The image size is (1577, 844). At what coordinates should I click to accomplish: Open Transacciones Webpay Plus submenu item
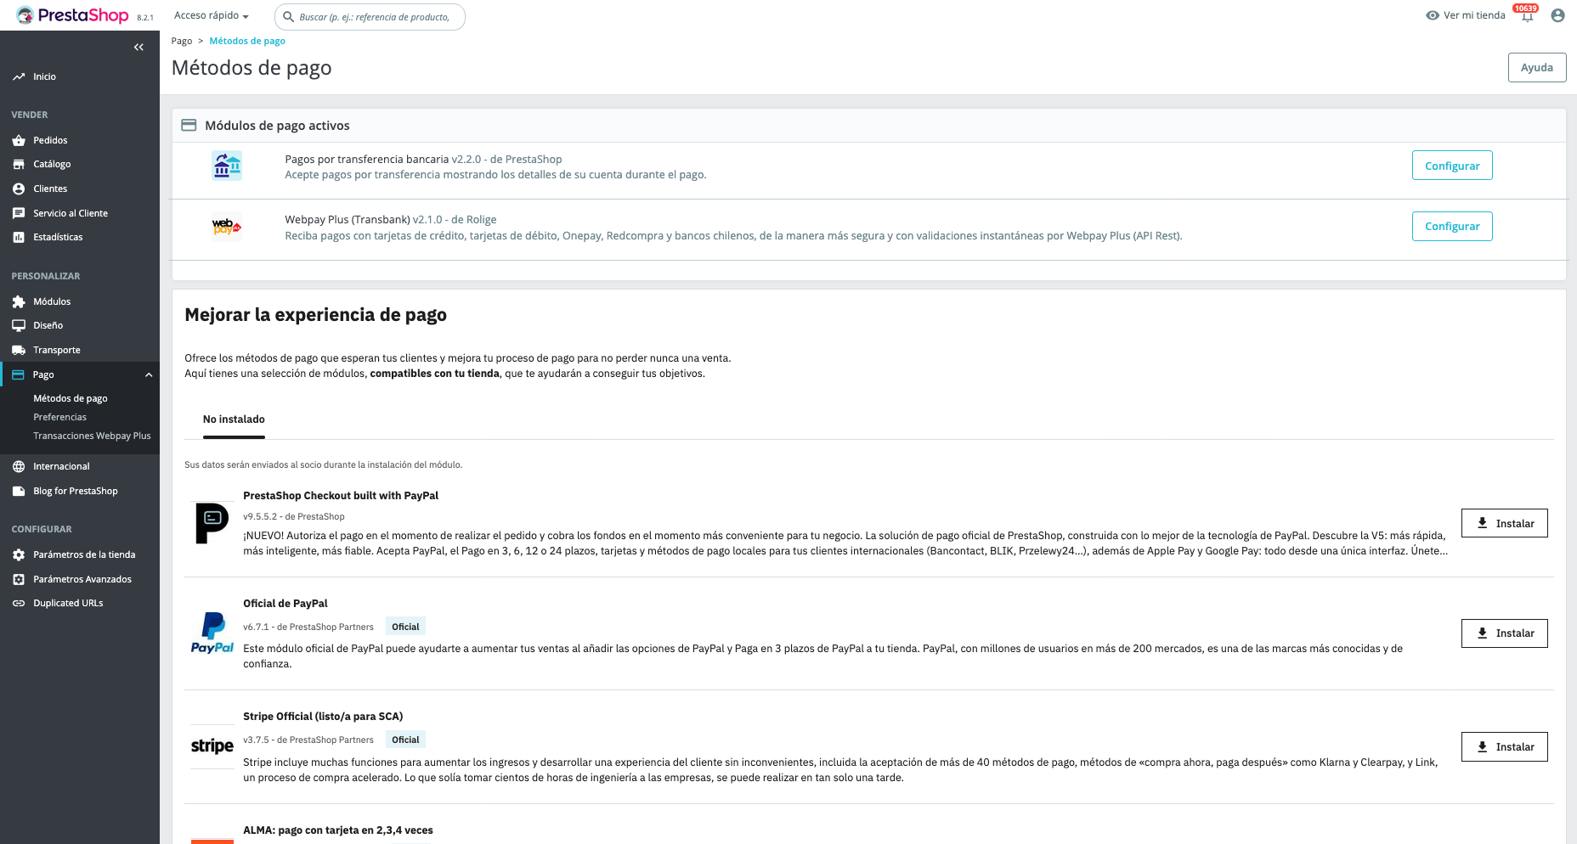tap(92, 436)
